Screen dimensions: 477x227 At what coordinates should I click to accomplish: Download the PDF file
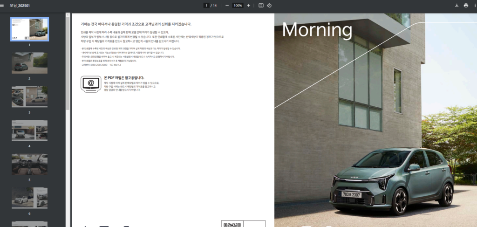[457, 6]
